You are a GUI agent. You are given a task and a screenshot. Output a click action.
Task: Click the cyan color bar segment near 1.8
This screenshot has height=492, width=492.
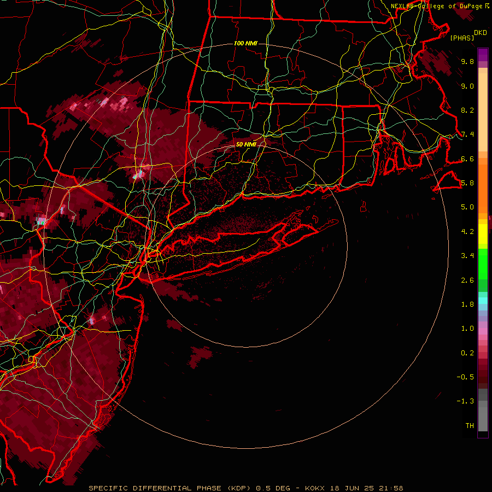point(483,301)
